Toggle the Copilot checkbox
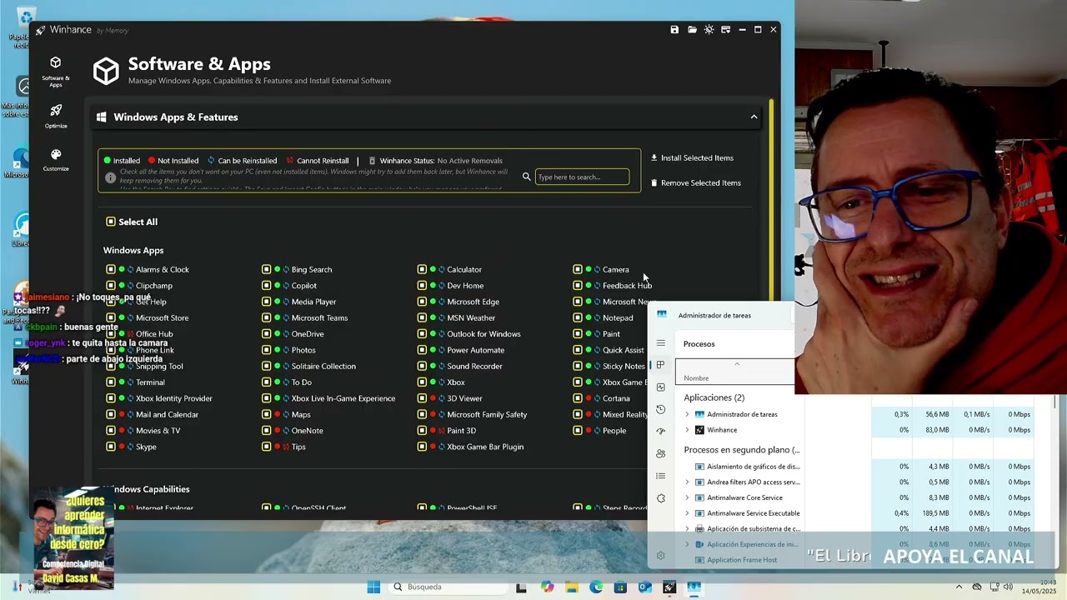Screen dimensions: 1067x600 (267, 286)
